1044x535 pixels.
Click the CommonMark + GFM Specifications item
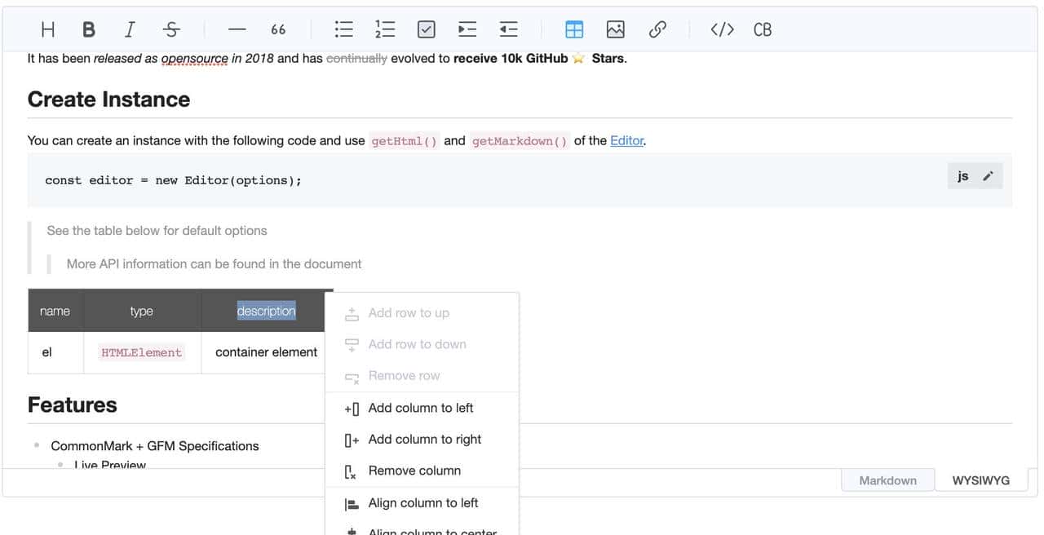point(154,446)
